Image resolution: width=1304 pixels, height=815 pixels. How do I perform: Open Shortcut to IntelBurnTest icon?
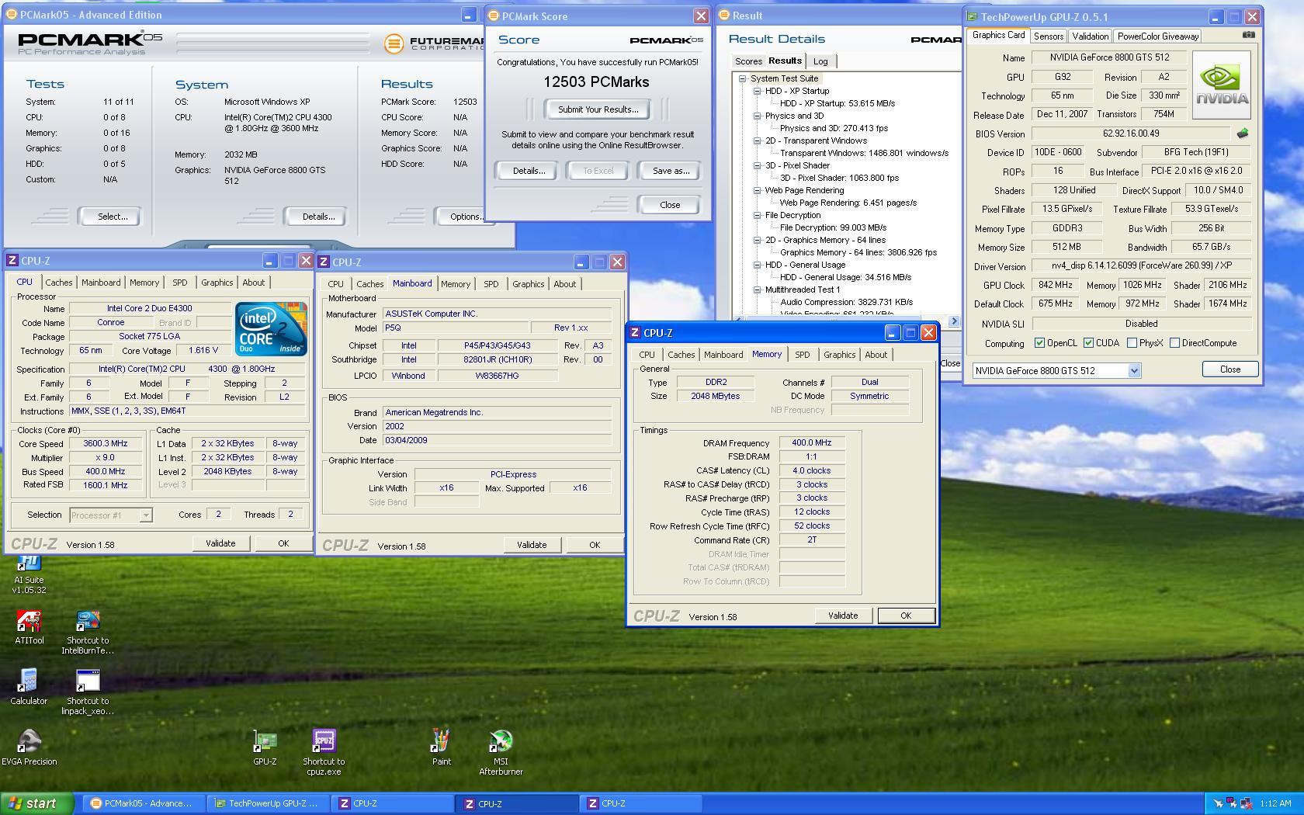click(x=88, y=633)
